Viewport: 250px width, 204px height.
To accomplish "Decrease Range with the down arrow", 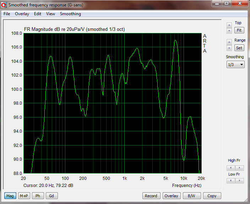I will click(x=229, y=48).
